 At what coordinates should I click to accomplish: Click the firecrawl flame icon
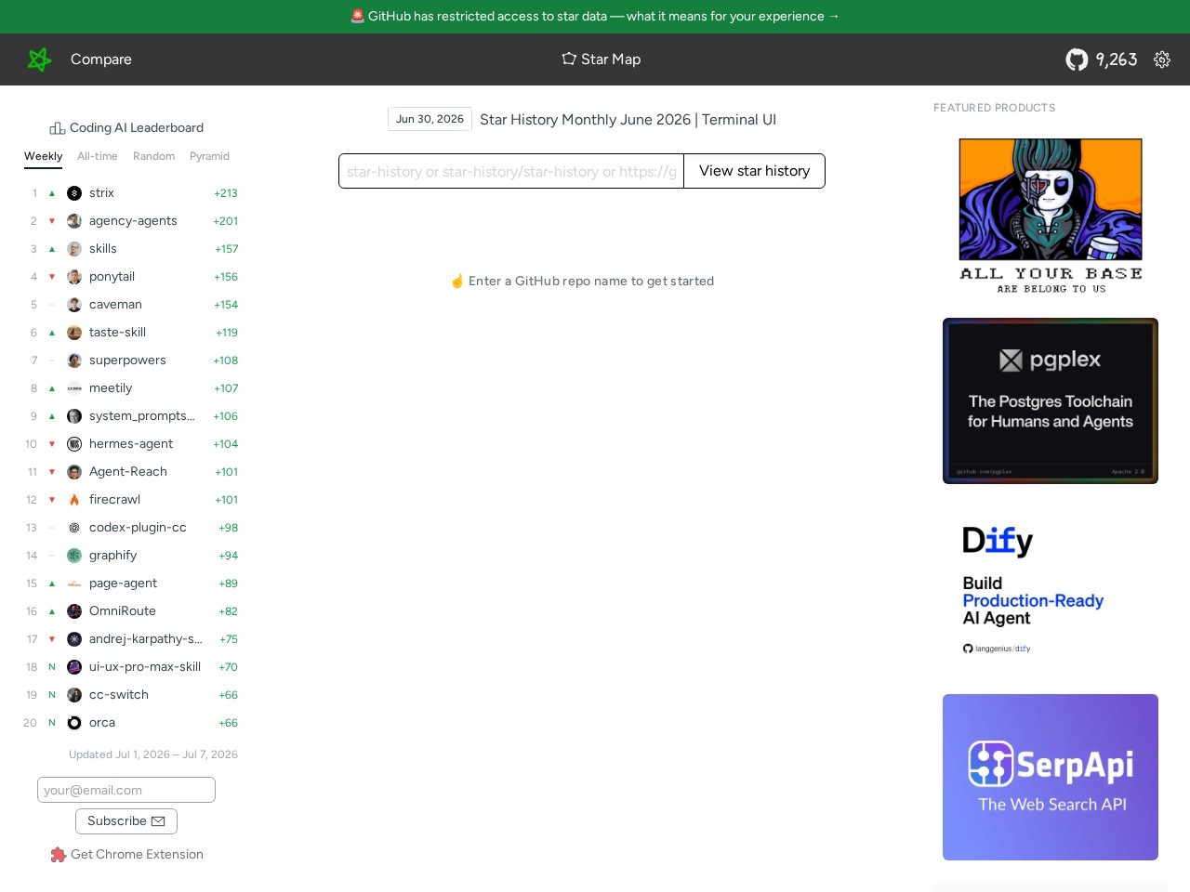(x=74, y=500)
